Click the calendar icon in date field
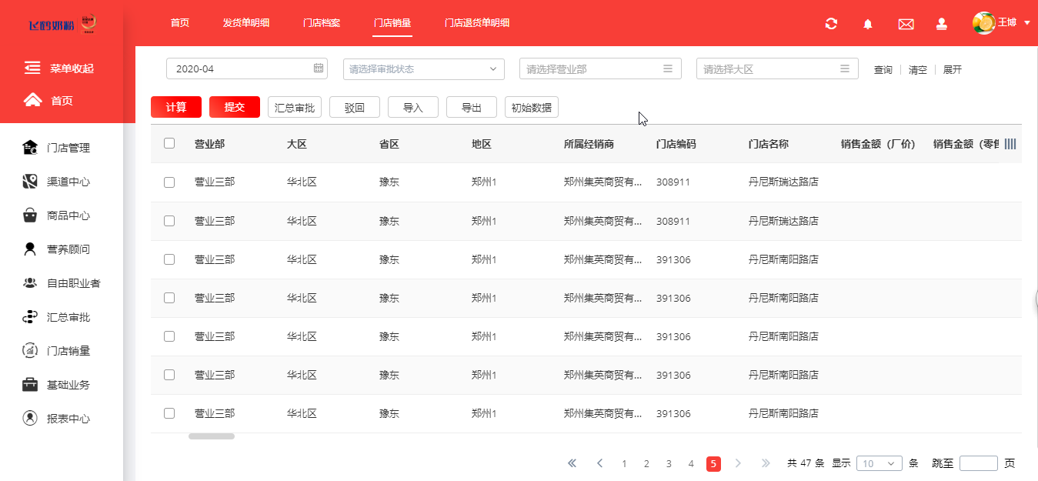Image resolution: width=1038 pixels, height=481 pixels. [x=319, y=68]
